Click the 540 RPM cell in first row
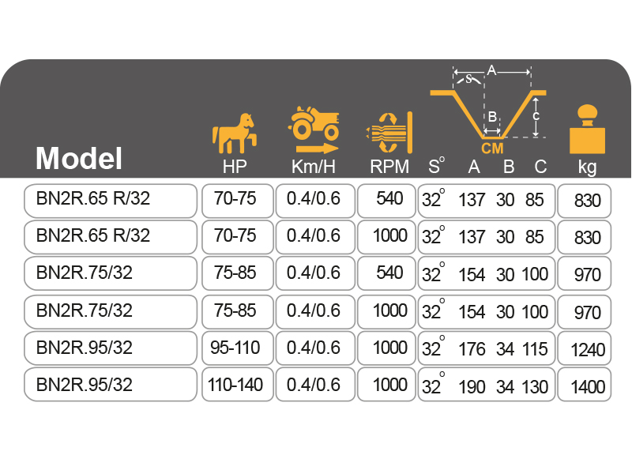This screenshot has width=632, height=474. [386, 201]
